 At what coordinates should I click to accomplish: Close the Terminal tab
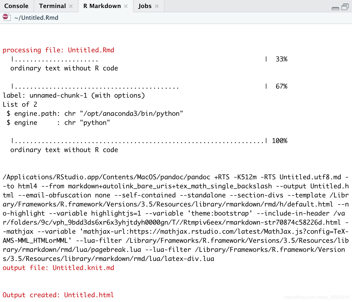(x=71, y=6)
